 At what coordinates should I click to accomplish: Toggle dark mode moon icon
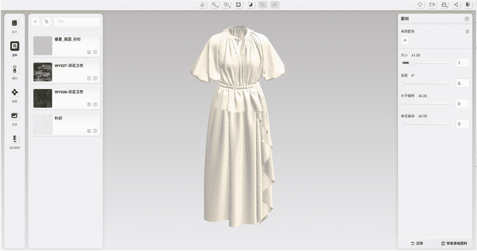(251, 5)
